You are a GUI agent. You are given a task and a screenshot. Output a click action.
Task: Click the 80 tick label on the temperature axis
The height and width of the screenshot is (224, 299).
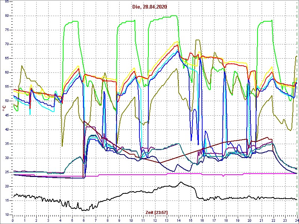6,16
